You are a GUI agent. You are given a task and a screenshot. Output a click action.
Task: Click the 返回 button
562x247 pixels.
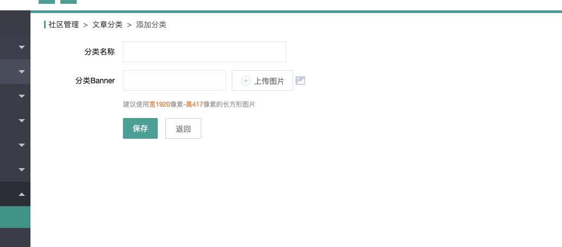[183, 128]
